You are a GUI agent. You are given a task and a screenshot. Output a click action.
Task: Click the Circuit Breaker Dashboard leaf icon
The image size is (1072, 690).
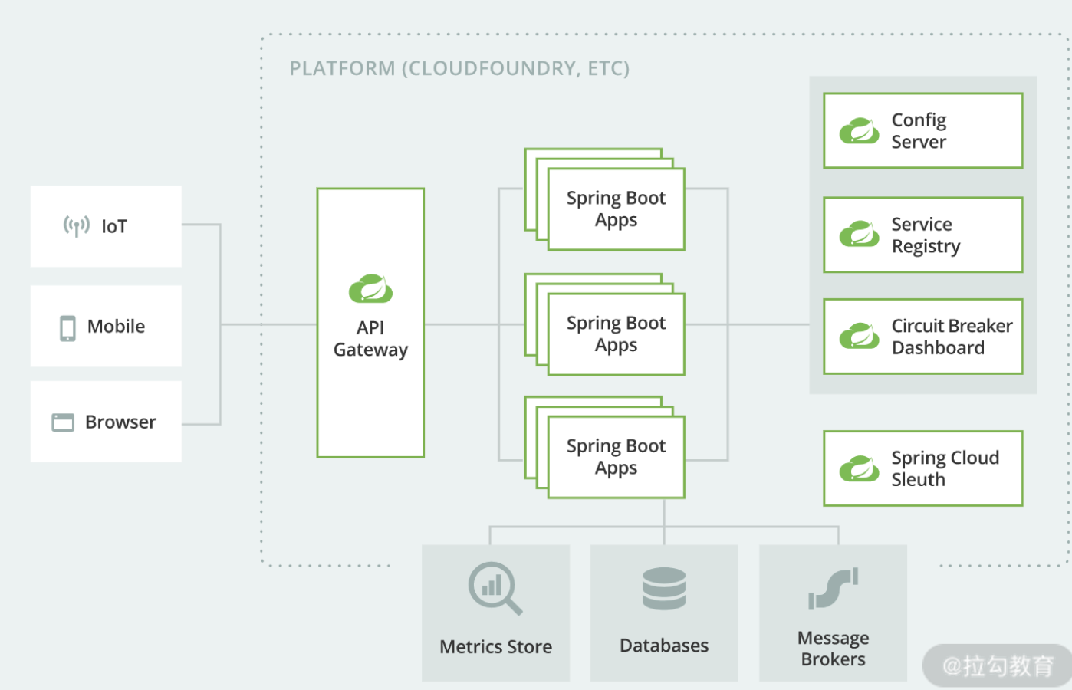859,337
